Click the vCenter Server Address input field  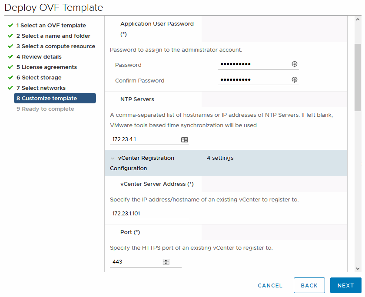tap(149, 214)
